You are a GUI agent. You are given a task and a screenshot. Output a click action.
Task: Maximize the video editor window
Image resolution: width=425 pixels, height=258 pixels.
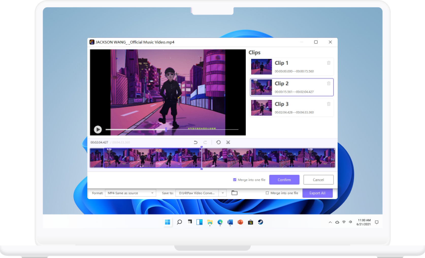[x=316, y=42]
